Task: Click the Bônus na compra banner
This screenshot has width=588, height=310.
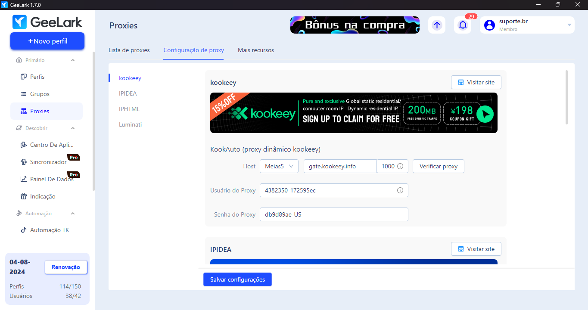Action: coord(355,25)
